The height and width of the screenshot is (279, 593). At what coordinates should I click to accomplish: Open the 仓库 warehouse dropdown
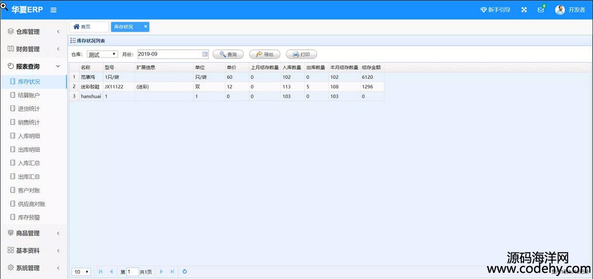click(102, 54)
